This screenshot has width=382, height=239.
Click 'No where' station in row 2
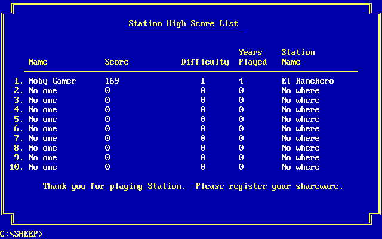click(300, 90)
